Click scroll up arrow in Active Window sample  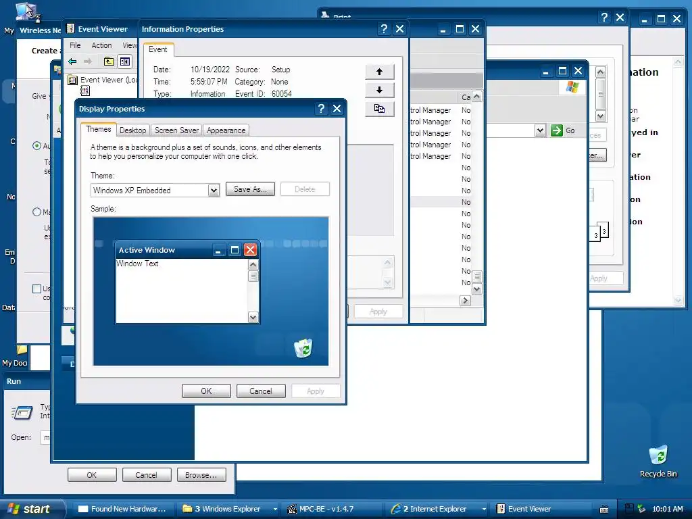pyautogui.click(x=253, y=265)
